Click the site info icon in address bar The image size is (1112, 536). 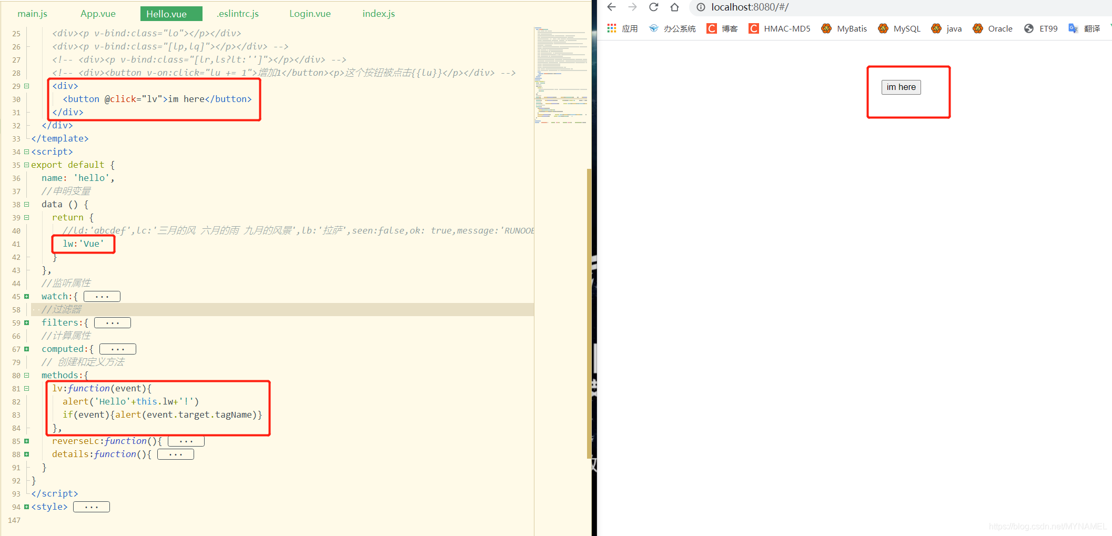click(701, 7)
